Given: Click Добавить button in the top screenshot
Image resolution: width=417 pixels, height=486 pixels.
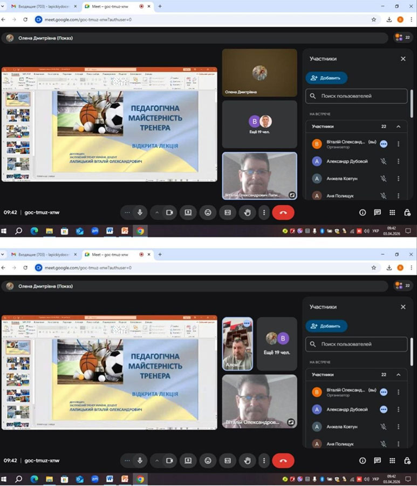Looking at the screenshot, I should click(326, 78).
